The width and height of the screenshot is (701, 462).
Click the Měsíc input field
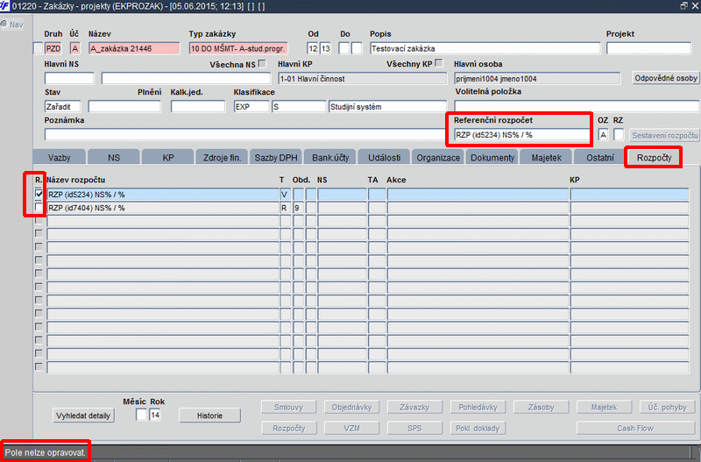point(141,415)
